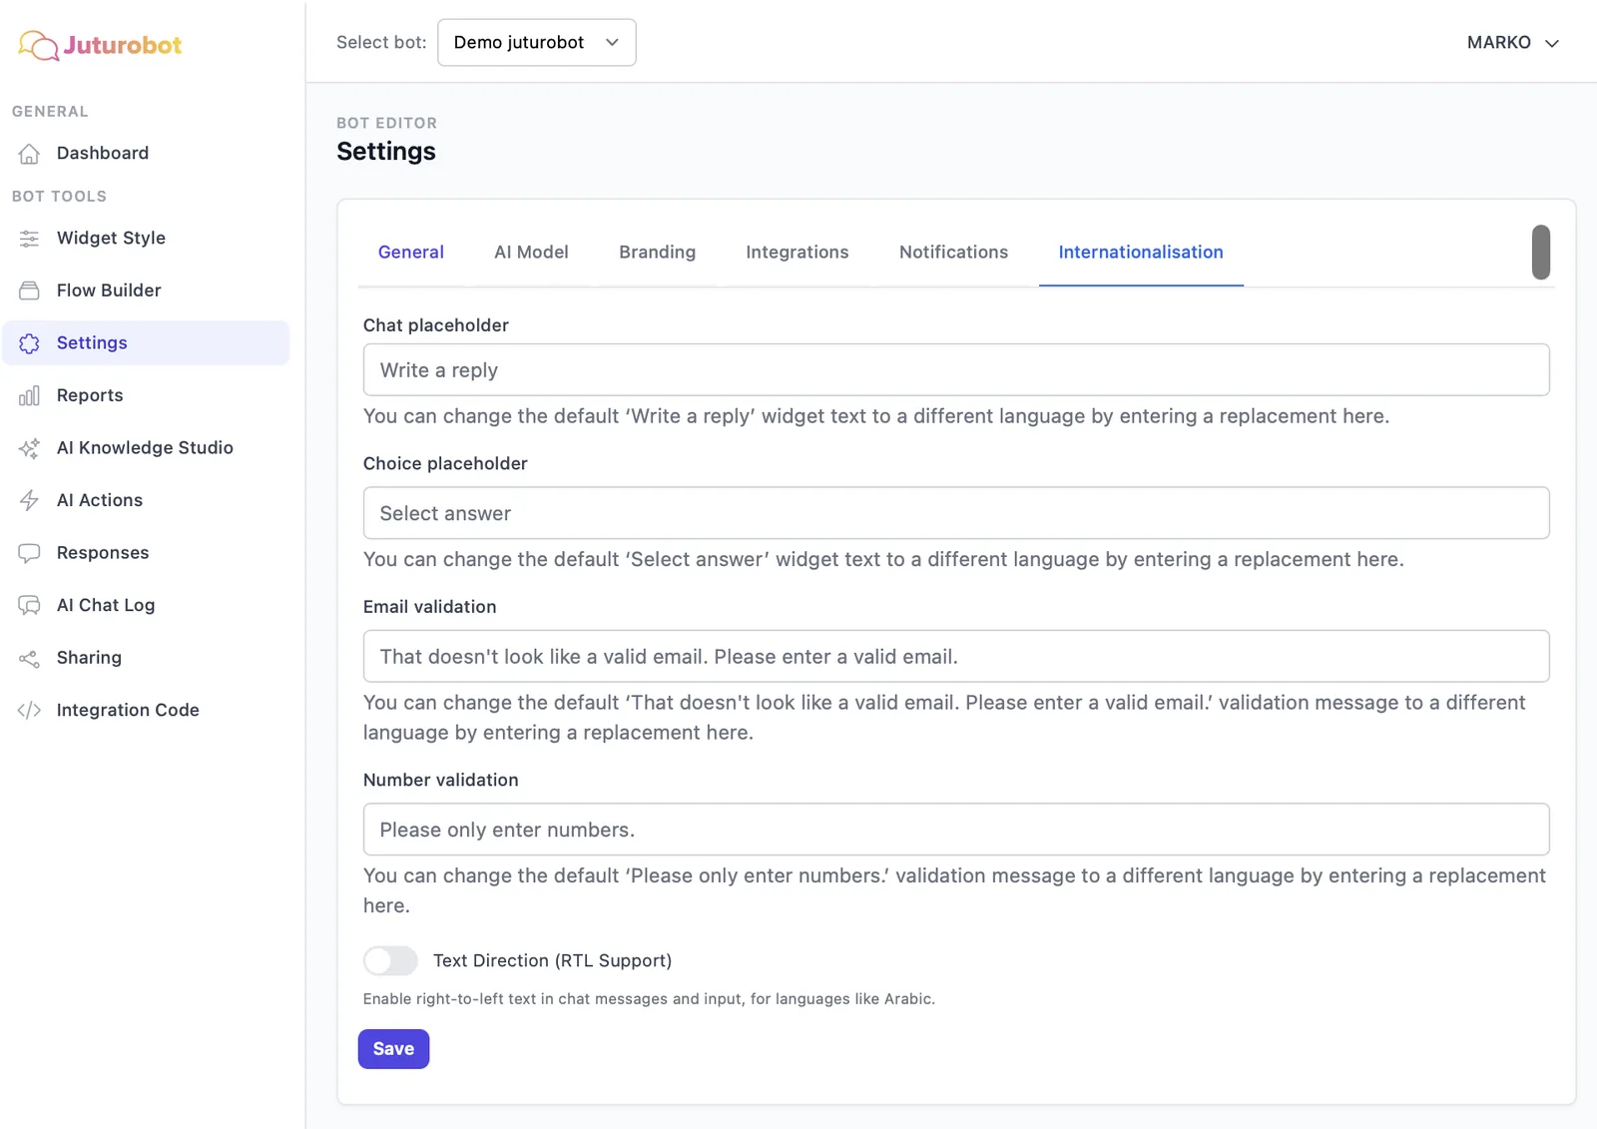The height and width of the screenshot is (1129, 1597).
Task: Click the Sharing icon
Action: click(x=29, y=658)
